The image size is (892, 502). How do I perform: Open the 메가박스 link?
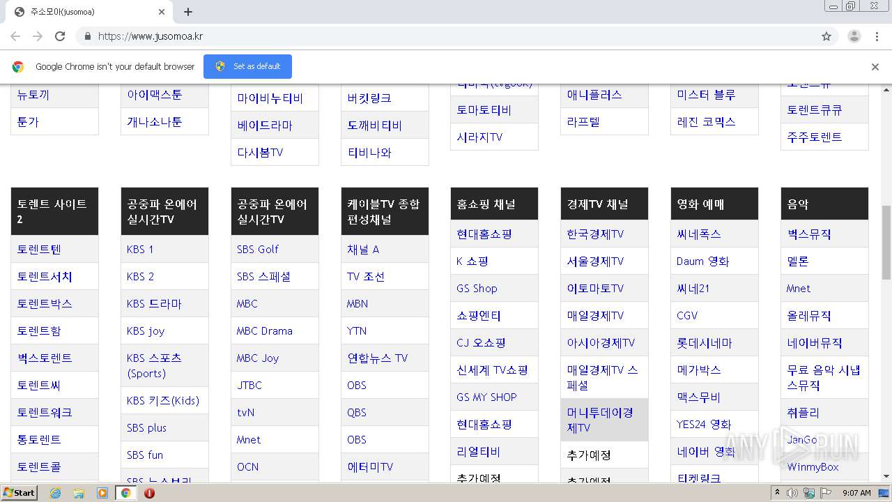pyautogui.click(x=699, y=370)
